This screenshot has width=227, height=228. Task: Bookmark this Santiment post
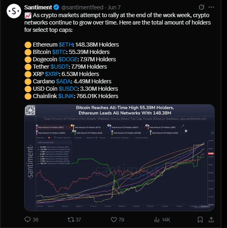(x=200, y=219)
